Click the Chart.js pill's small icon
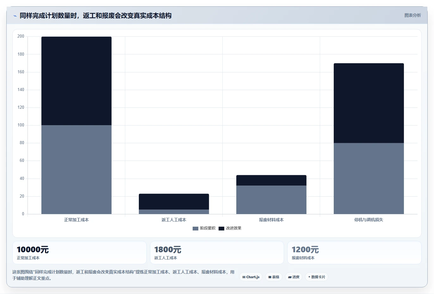 pos(244,277)
